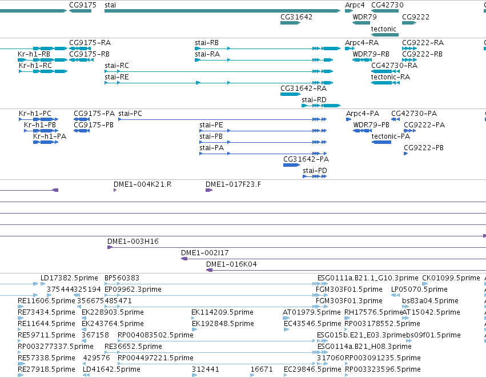Click the CG31642-PA protein
The image size is (486, 378).
pos(291,165)
